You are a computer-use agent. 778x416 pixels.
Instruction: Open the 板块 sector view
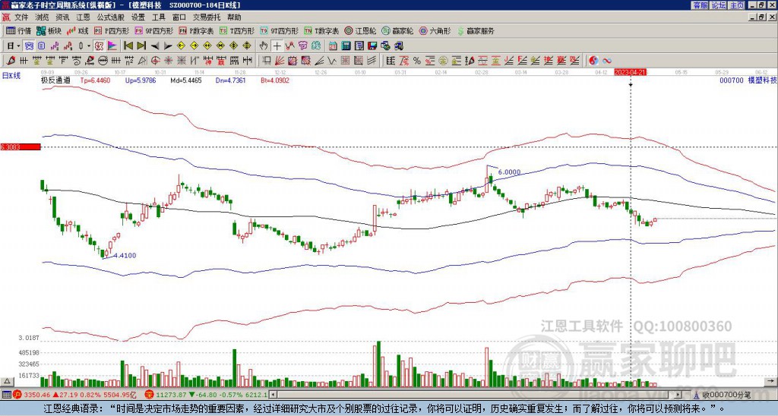[x=49, y=30]
